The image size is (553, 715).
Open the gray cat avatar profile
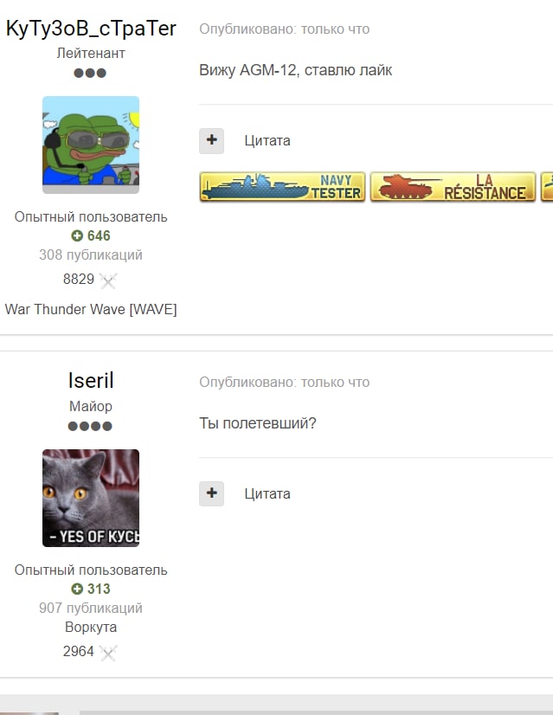point(91,498)
